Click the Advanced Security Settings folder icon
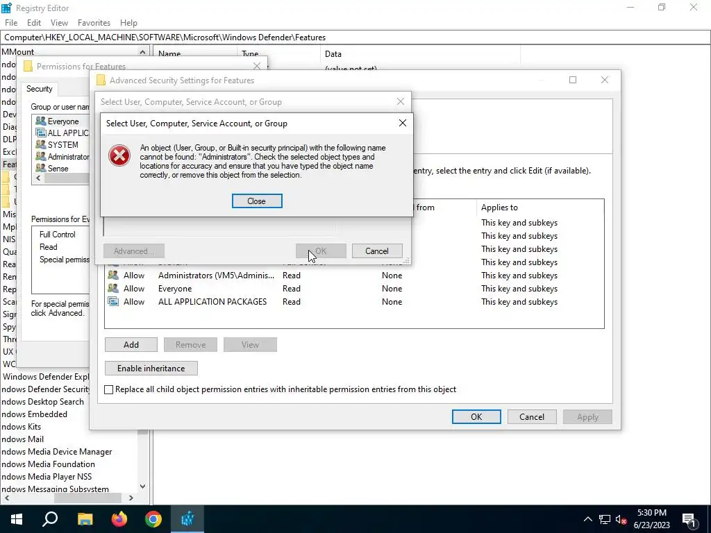The width and height of the screenshot is (711, 533). point(101,81)
